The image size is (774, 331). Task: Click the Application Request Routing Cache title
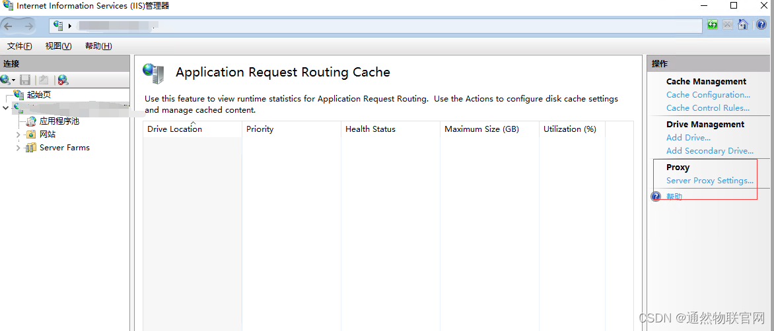click(x=283, y=73)
